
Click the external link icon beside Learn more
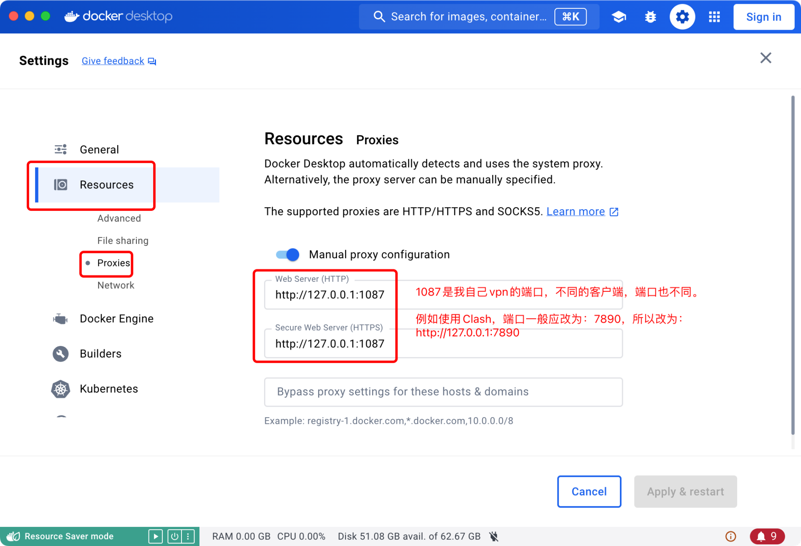[614, 212]
